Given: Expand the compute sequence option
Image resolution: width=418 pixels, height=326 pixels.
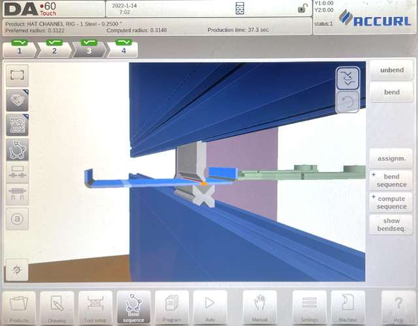Looking at the screenshot, I should 391,203.
